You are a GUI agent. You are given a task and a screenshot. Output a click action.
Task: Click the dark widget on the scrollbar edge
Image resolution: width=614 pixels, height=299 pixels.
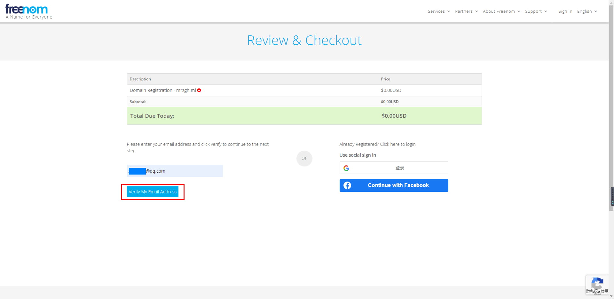click(612, 197)
